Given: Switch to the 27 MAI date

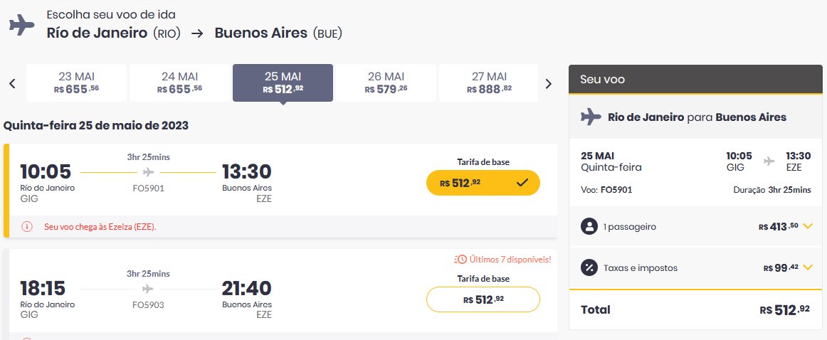Looking at the screenshot, I should click(489, 83).
